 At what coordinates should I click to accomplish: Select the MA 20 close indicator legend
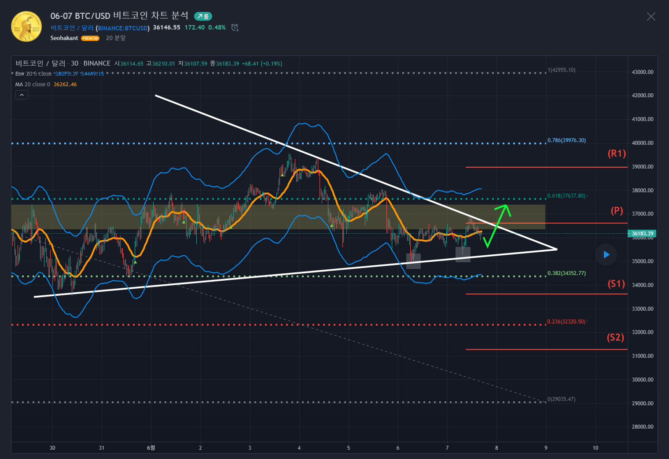(x=33, y=84)
